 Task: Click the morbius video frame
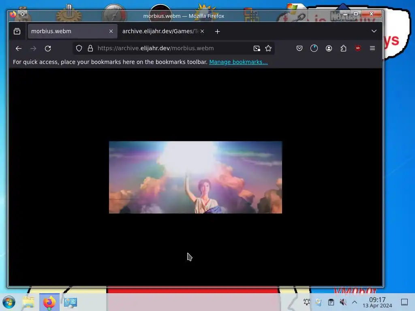click(195, 177)
